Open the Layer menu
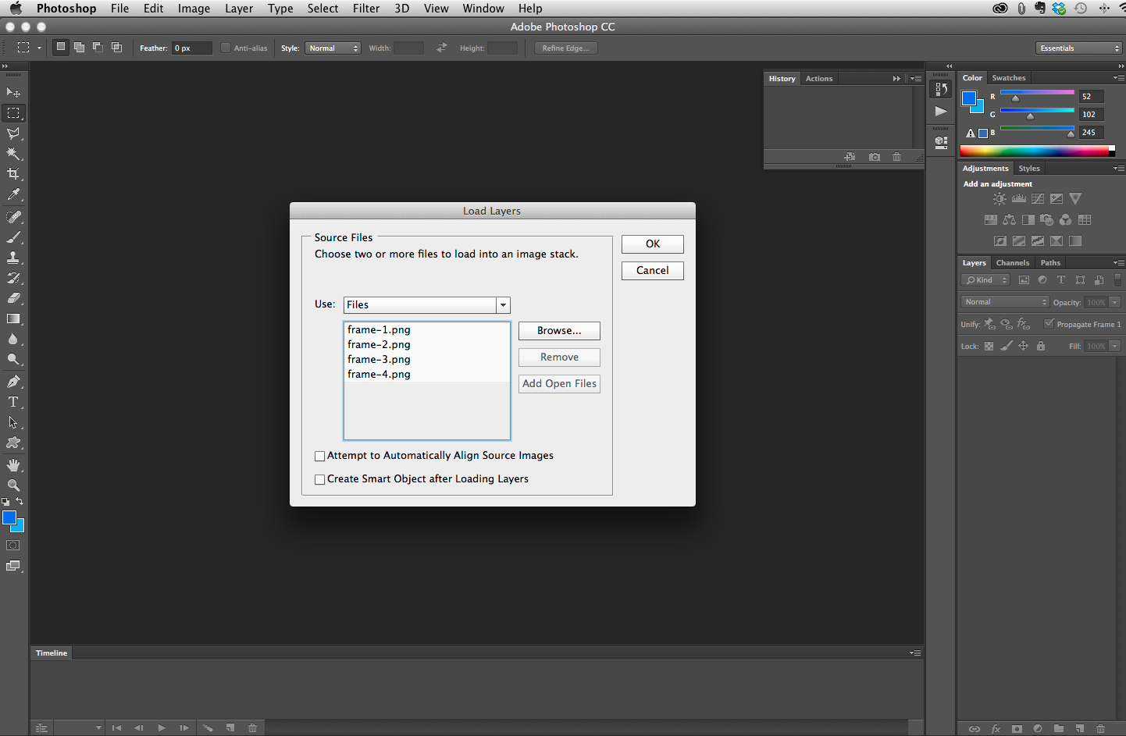 (239, 9)
